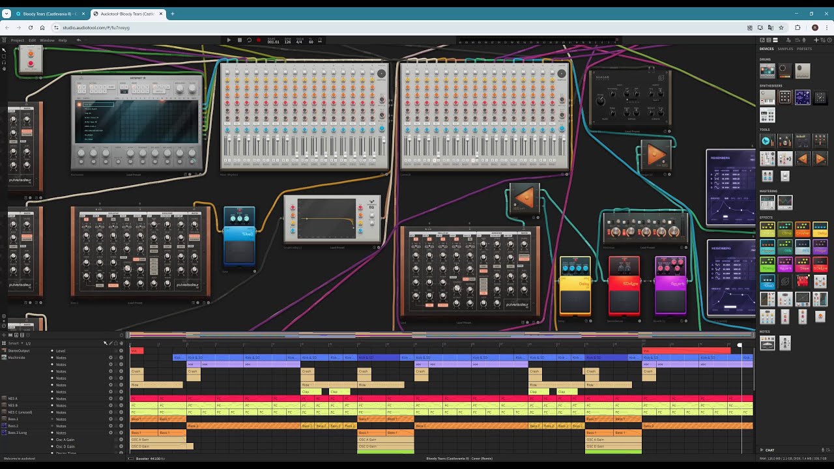Click the BPM tempo field

tap(287, 42)
